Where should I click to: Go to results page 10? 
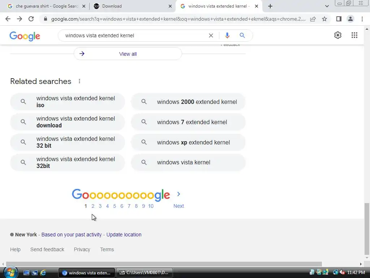coord(151,206)
